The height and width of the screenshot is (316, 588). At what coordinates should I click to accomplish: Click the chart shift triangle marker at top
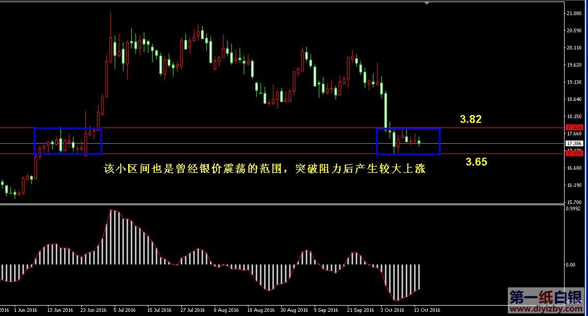coord(428,3)
